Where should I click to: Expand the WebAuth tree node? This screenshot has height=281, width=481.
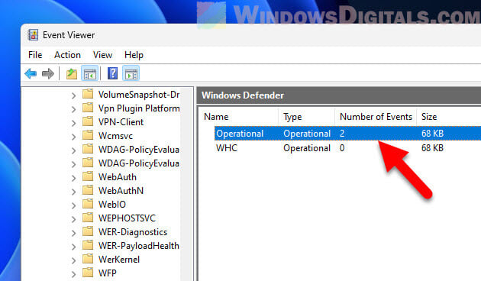click(73, 178)
